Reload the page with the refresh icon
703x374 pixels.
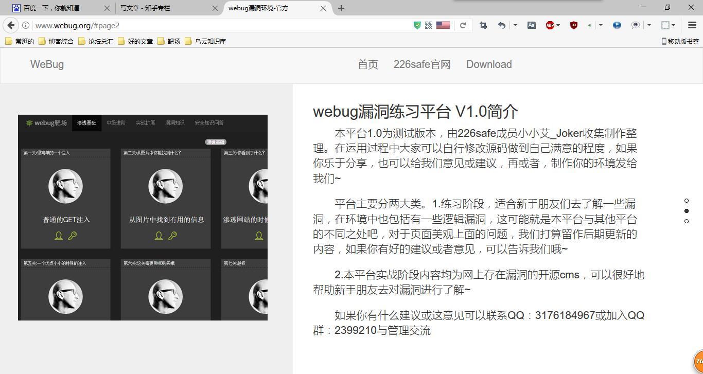pos(462,25)
